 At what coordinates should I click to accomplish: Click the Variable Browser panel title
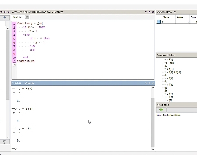tap(166, 12)
